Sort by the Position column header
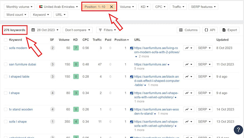The image size is (244, 138). (x=122, y=40)
